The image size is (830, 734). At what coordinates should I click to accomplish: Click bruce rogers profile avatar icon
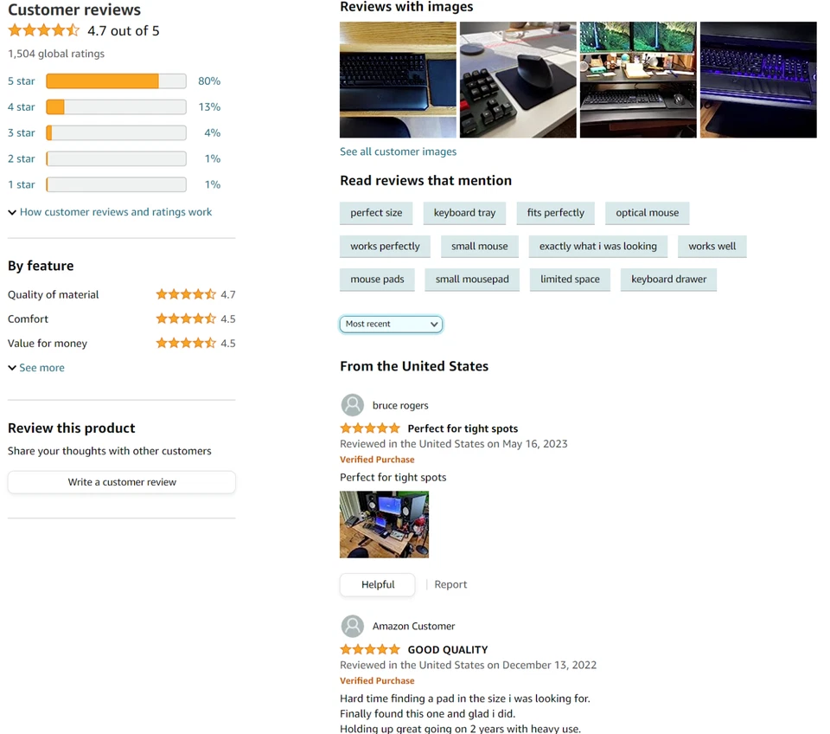[353, 405]
